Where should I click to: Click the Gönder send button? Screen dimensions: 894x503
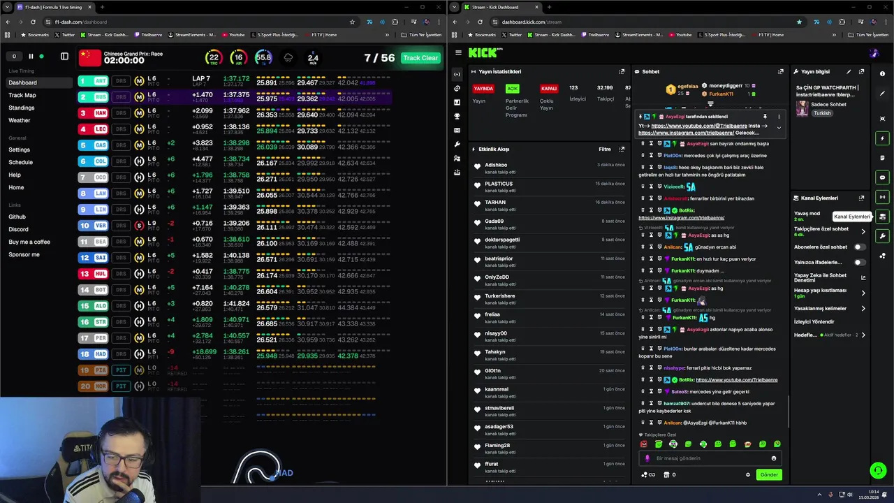(769, 475)
